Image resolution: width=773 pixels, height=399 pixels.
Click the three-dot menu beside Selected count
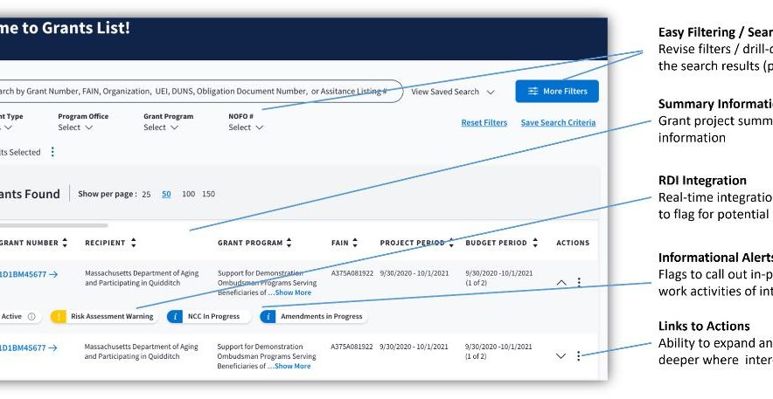tap(52, 152)
